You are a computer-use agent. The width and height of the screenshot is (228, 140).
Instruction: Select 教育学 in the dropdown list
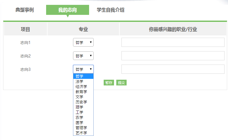pyautogui.click(x=83, y=92)
